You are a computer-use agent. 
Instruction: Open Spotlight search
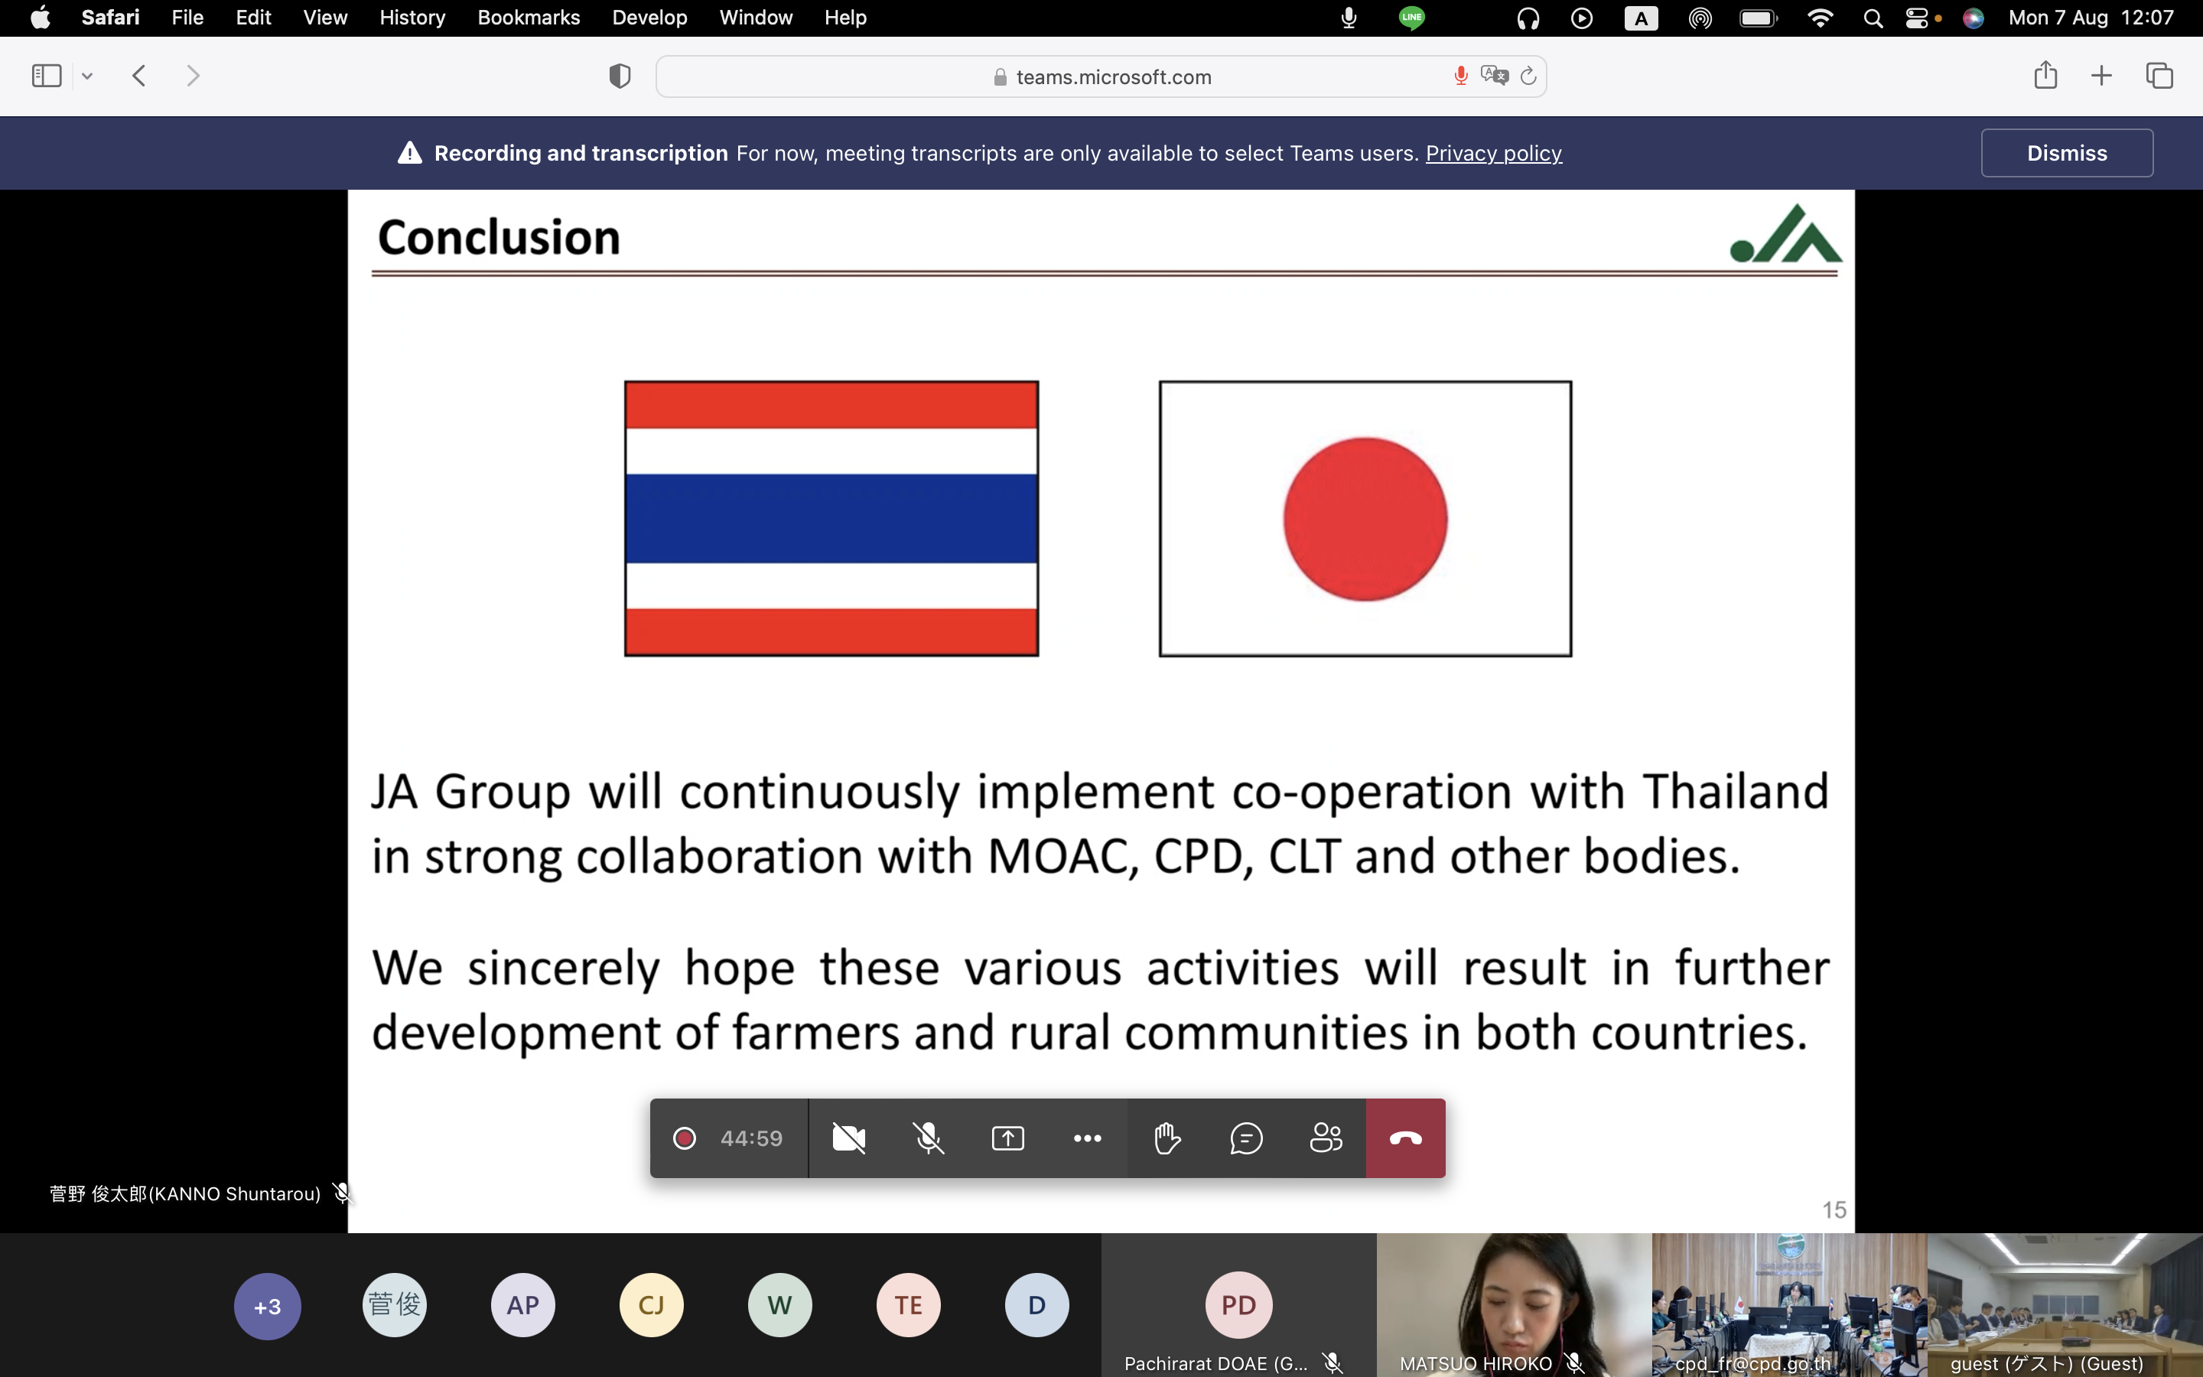(1873, 18)
